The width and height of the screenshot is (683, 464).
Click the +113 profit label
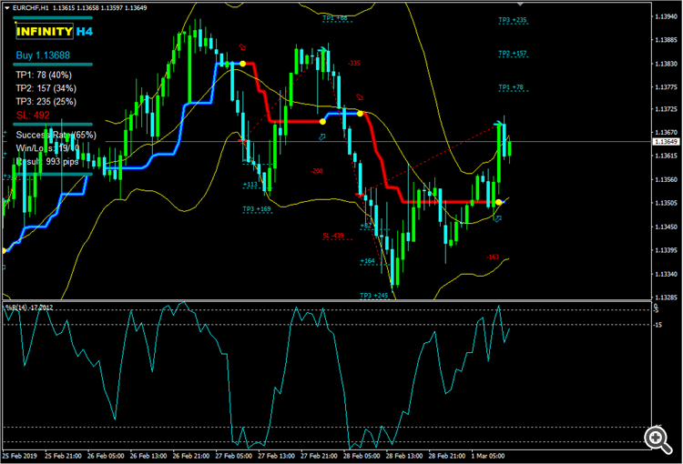coord(250,185)
